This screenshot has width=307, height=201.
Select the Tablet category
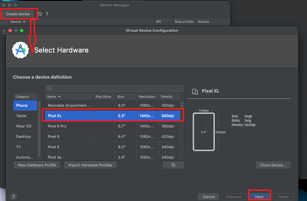[x=25, y=116]
